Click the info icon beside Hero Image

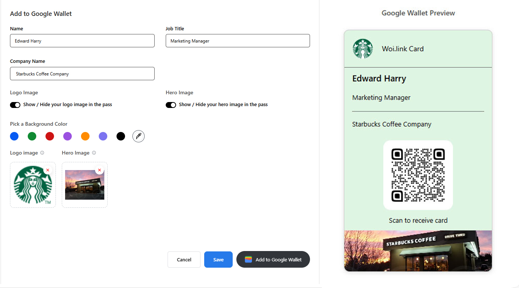94,153
